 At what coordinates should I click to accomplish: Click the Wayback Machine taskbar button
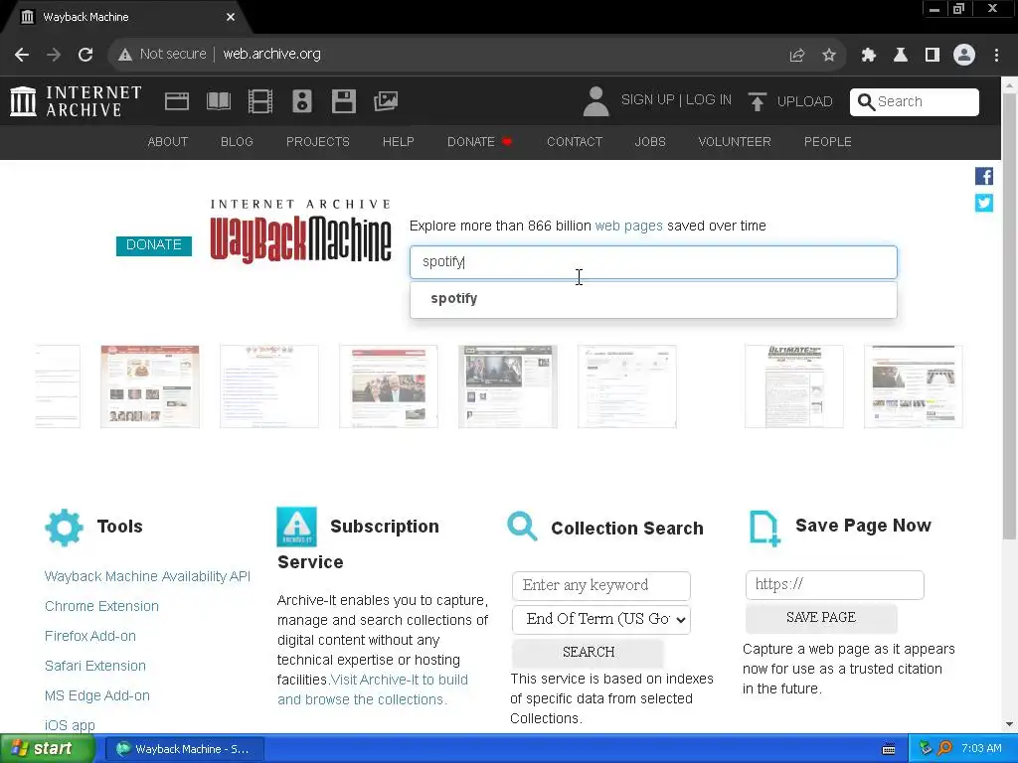[184, 749]
